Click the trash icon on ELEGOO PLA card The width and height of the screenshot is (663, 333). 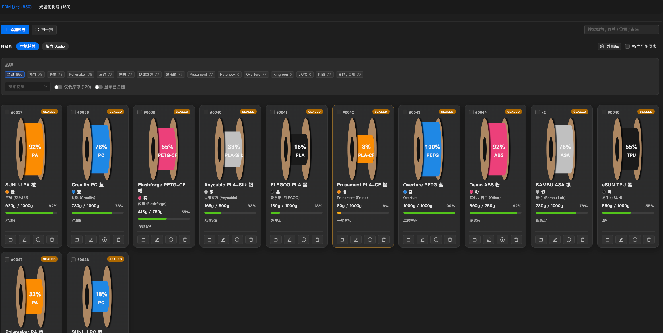[317, 239]
